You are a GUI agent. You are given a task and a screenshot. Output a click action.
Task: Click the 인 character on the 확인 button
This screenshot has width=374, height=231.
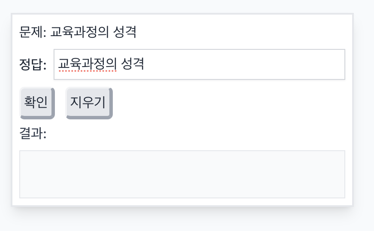42,102
